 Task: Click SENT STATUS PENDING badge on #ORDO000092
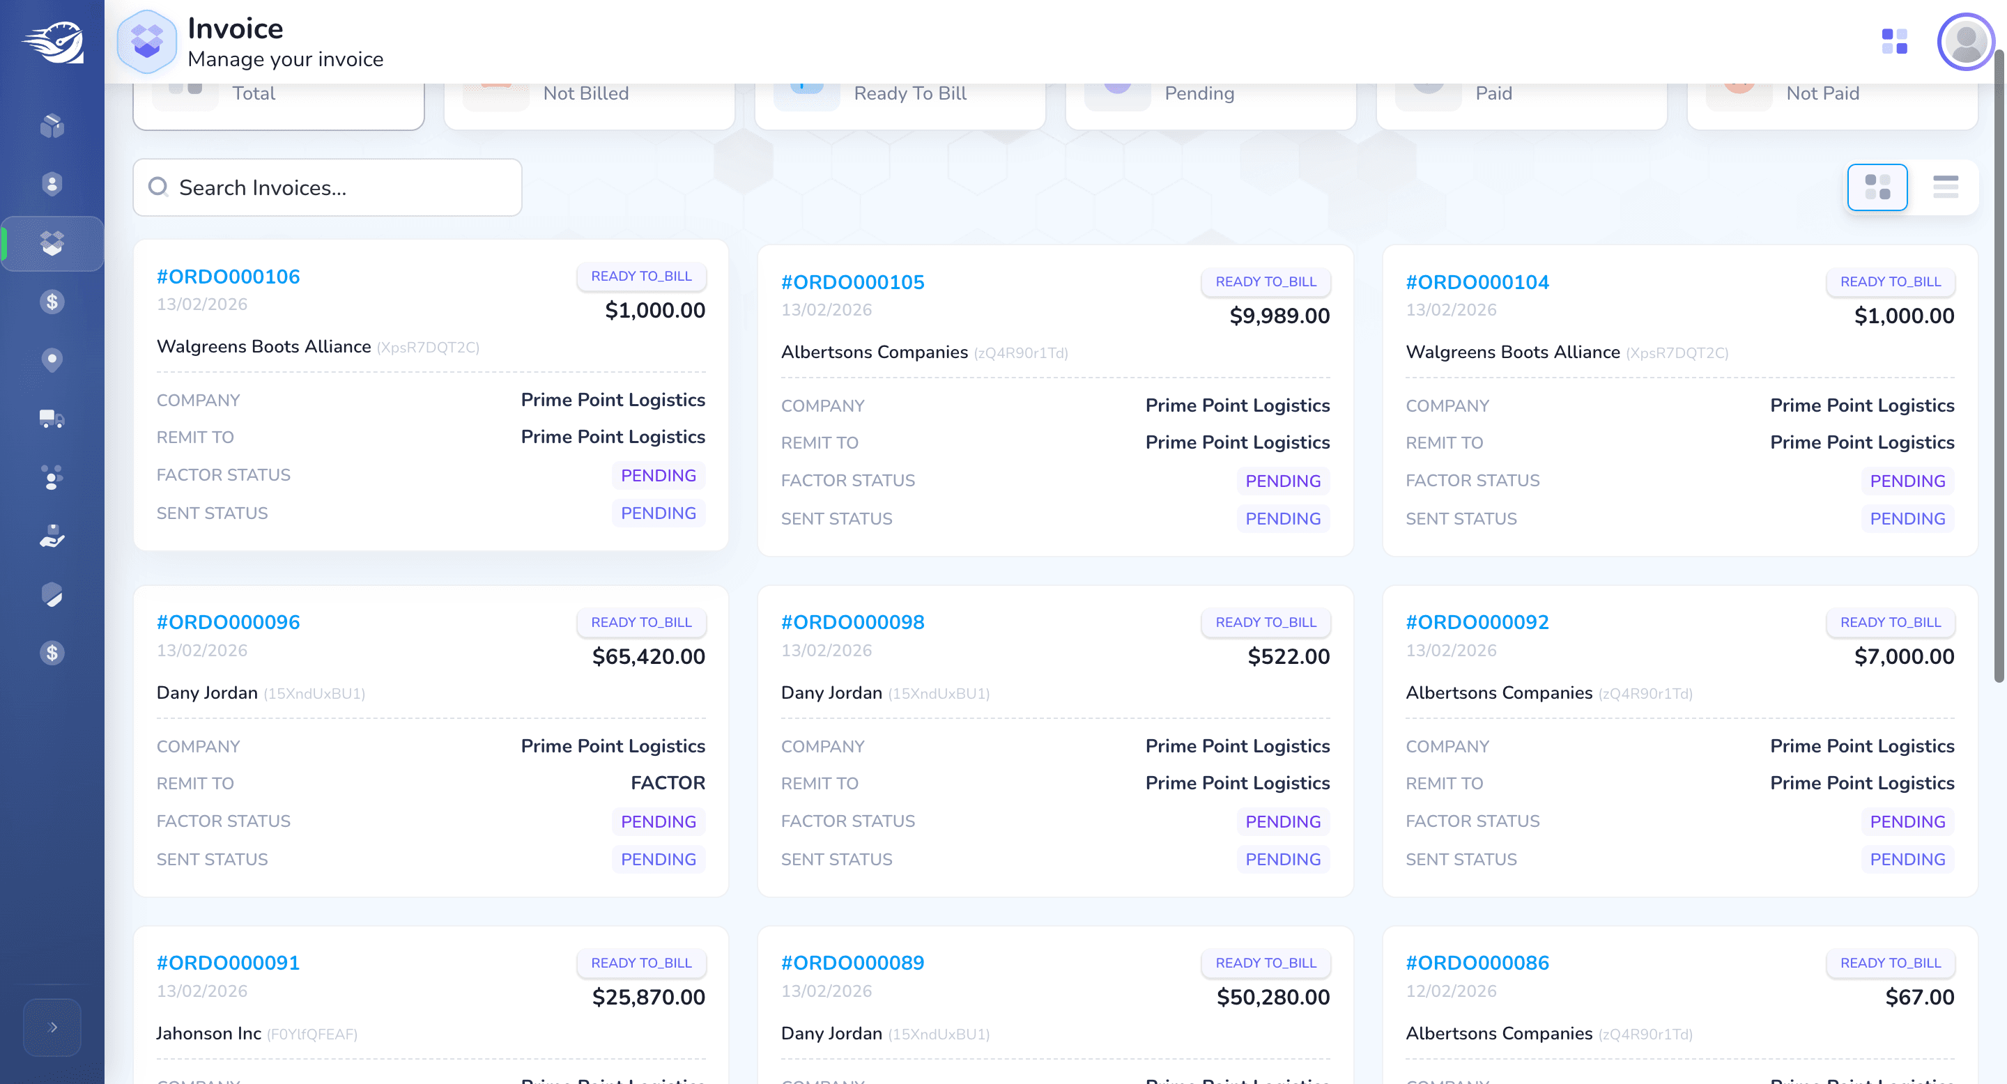point(1907,859)
